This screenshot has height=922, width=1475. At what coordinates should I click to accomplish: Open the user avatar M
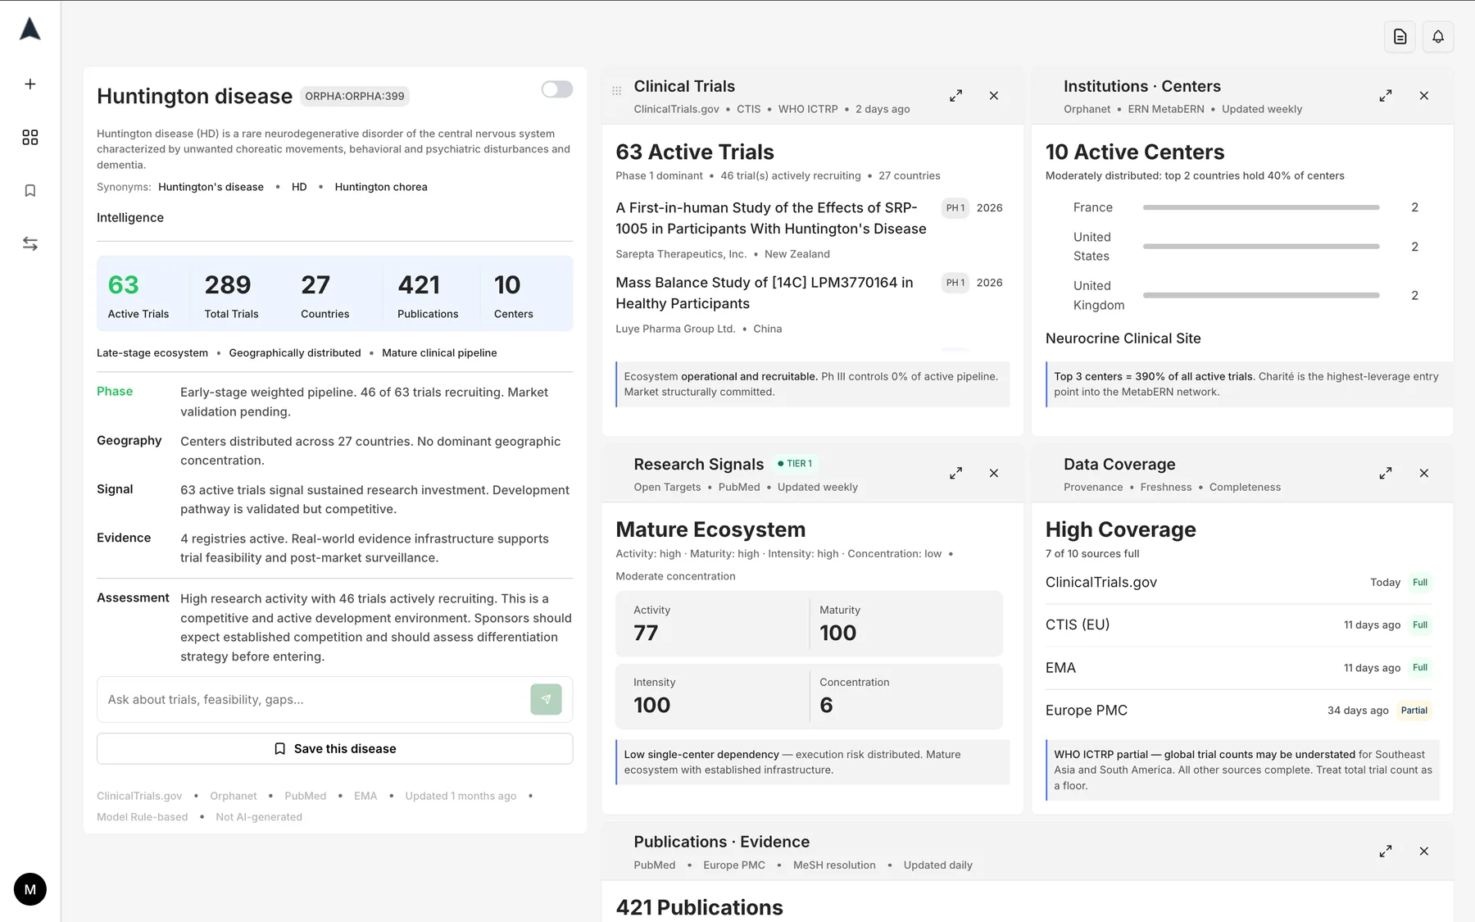point(30,889)
